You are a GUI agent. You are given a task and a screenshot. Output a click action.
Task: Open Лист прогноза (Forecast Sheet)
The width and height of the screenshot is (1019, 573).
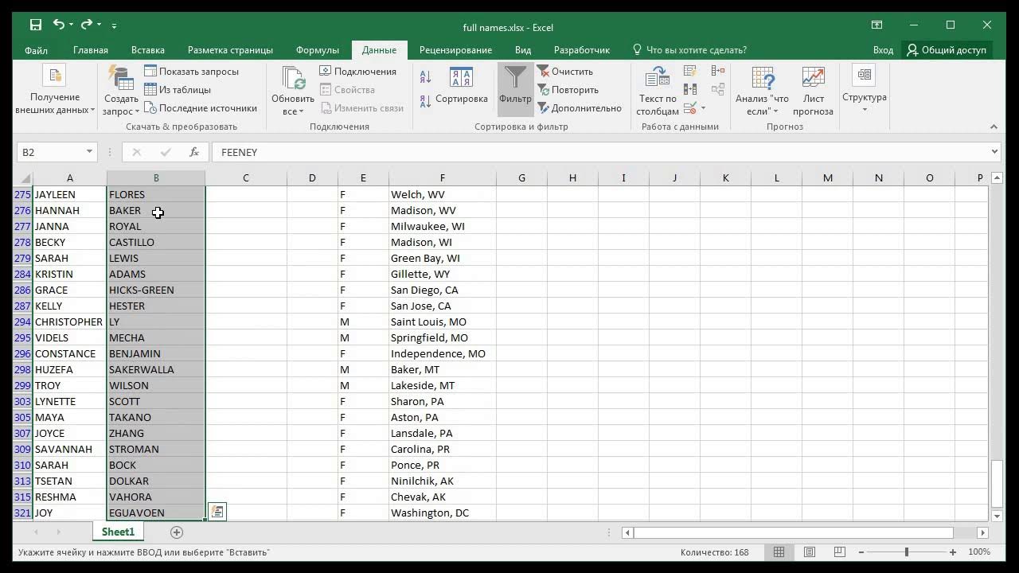coord(813,89)
